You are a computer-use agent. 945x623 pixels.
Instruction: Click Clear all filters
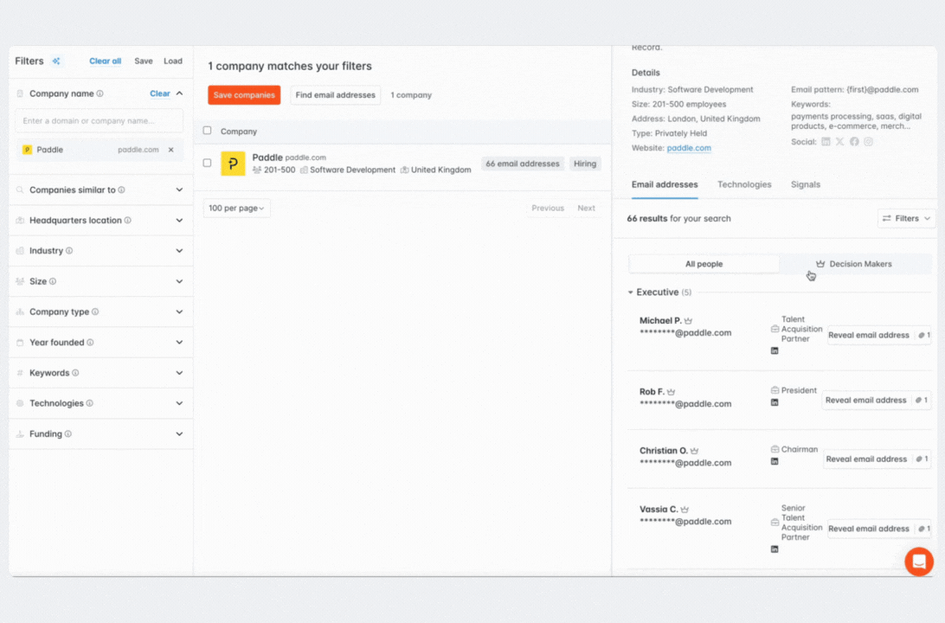pyautogui.click(x=105, y=61)
